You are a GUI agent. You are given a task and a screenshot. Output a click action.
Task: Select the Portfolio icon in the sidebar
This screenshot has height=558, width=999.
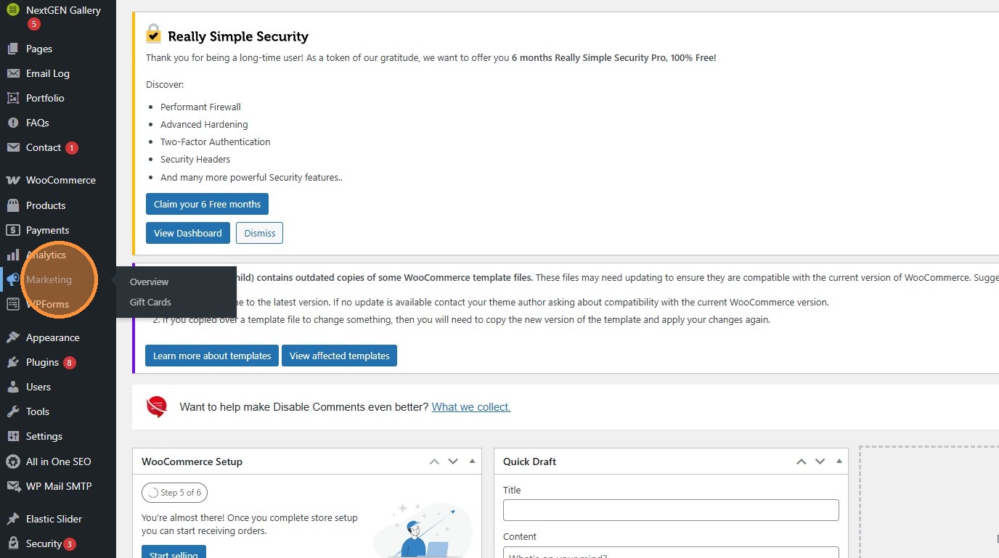[12, 98]
